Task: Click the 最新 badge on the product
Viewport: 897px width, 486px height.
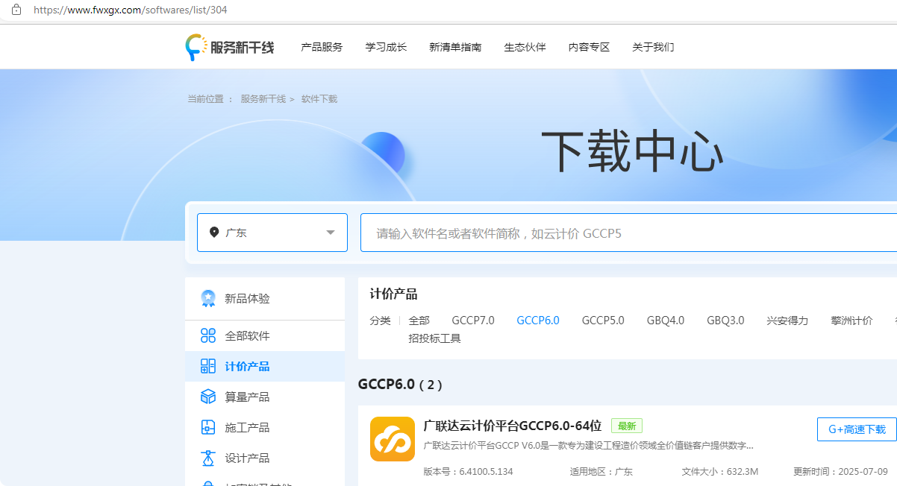Action: tap(626, 426)
